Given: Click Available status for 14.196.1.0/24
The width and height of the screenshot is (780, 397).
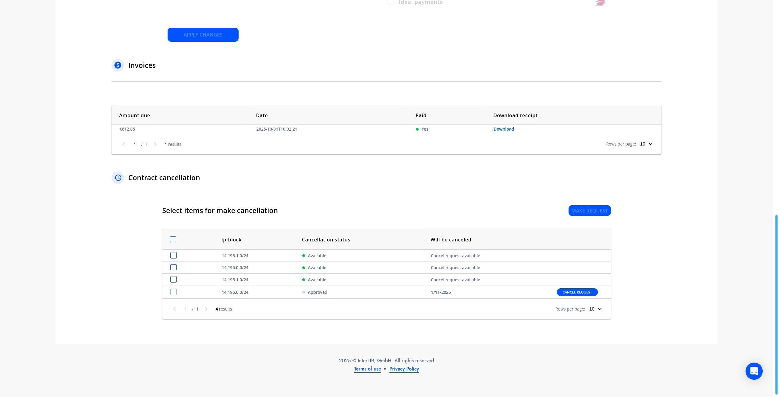Looking at the screenshot, I should 314,256.
